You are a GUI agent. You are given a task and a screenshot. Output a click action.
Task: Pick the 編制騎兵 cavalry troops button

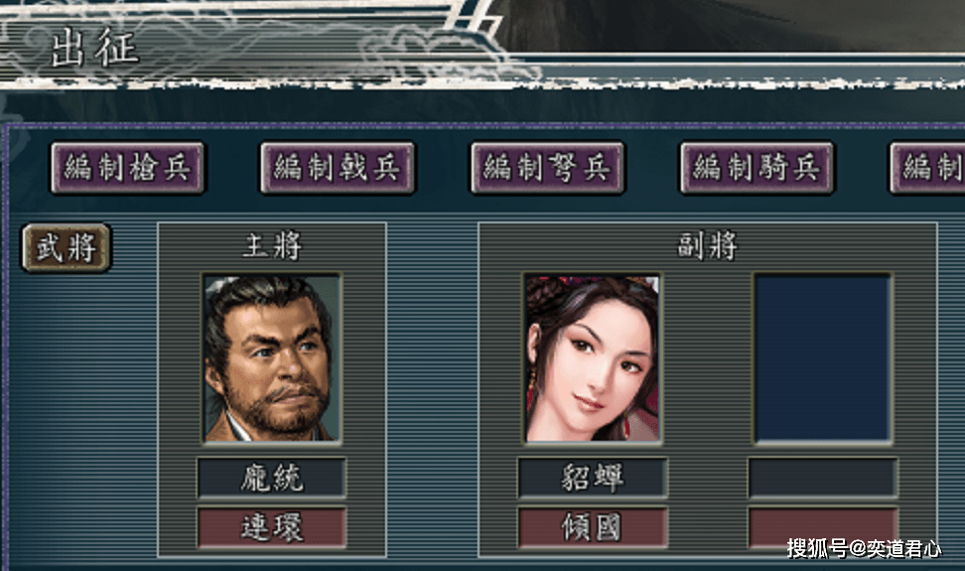757,168
